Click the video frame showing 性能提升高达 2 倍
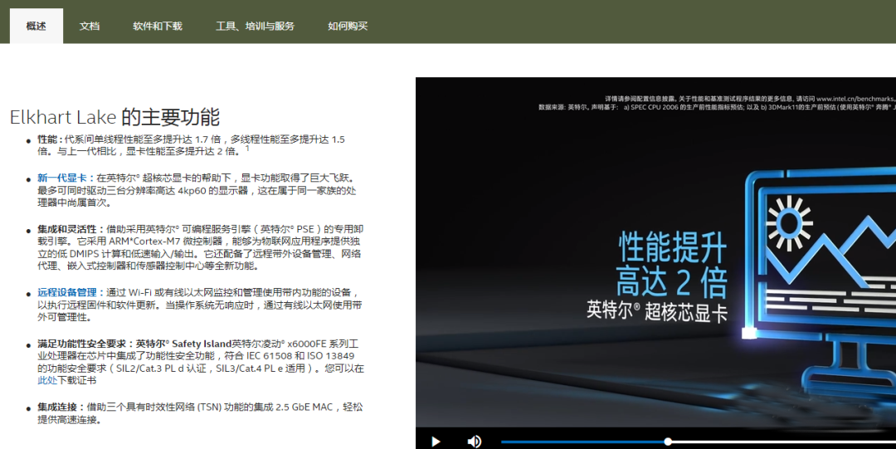The image size is (896, 449). tap(655, 252)
